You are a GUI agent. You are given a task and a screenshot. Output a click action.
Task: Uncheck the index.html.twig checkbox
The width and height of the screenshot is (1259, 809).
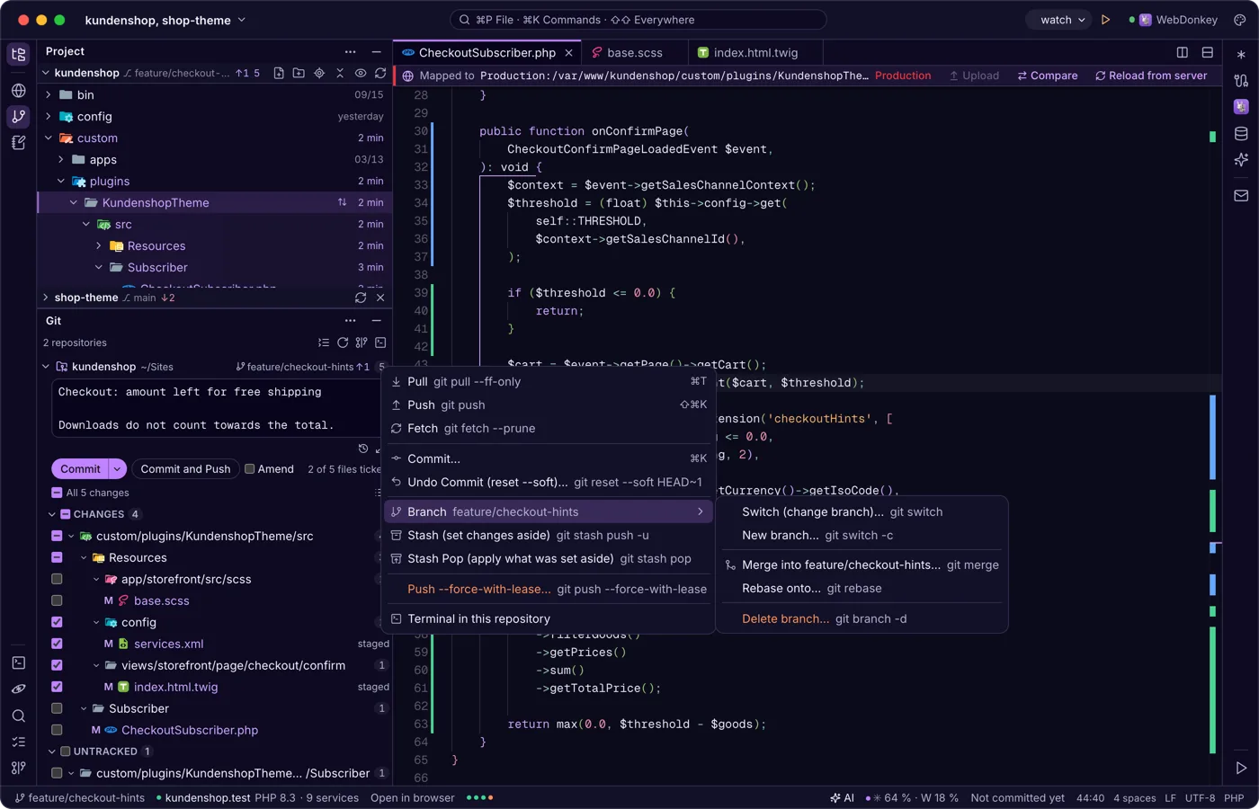pos(57,687)
